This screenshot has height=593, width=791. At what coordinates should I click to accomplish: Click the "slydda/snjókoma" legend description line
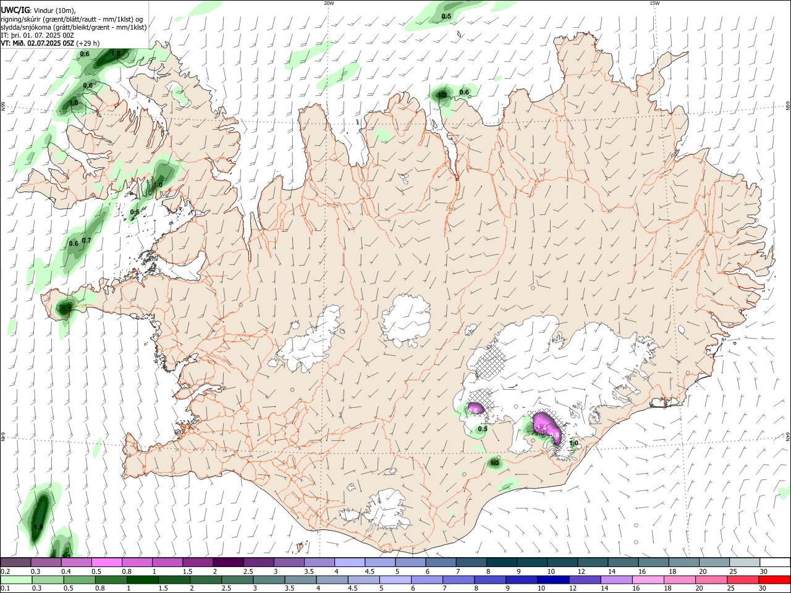coord(74,27)
